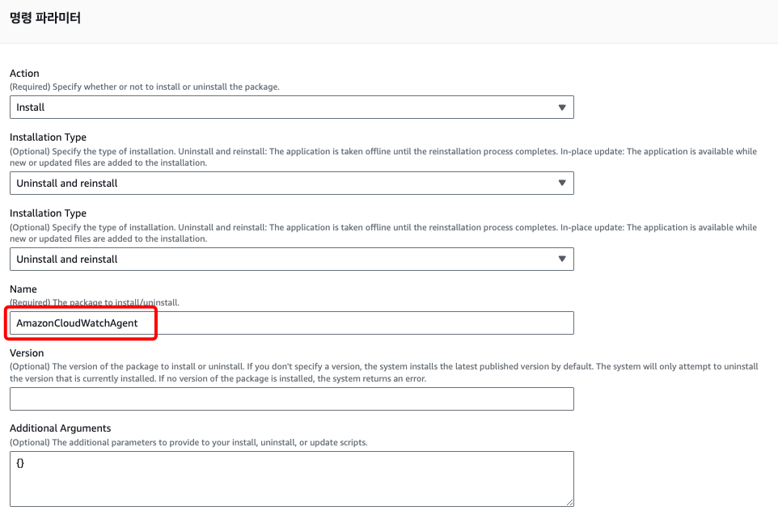
Task: Click the Version field description text
Action: [x=383, y=372]
